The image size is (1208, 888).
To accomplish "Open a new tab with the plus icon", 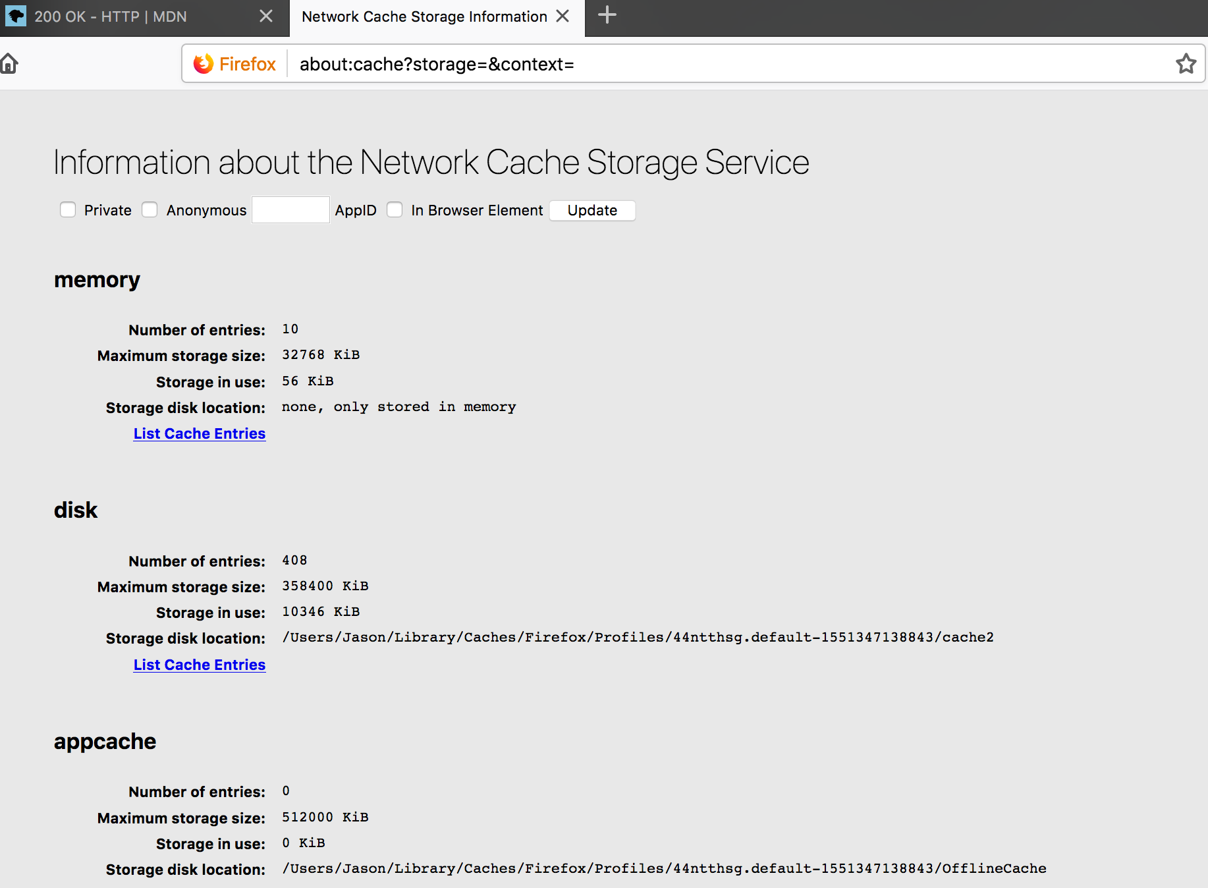I will tap(607, 15).
